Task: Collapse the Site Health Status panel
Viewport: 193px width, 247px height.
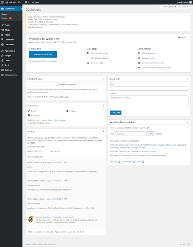Action: (x=103, y=79)
